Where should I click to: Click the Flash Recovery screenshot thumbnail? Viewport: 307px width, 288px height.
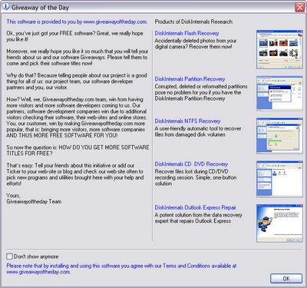(x=279, y=49)
